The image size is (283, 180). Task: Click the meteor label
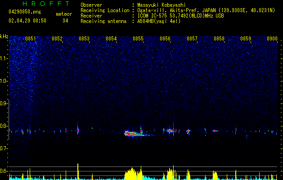[x=64, y=14]
